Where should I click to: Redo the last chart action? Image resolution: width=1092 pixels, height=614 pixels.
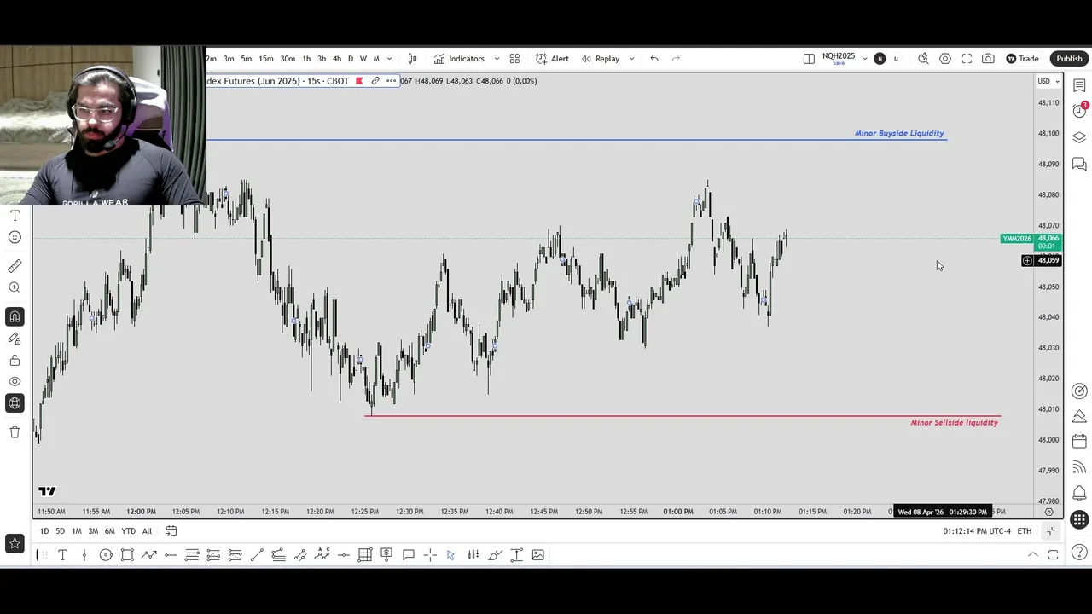(677, 59)
